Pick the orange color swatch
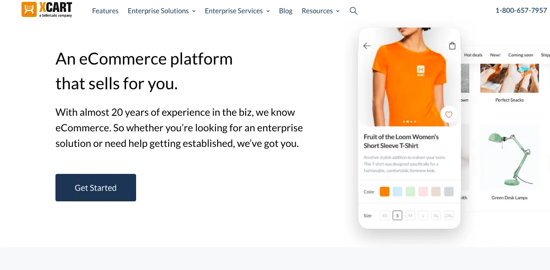The width and height of the screenshot is (550, 270). (x=385, y=192)
